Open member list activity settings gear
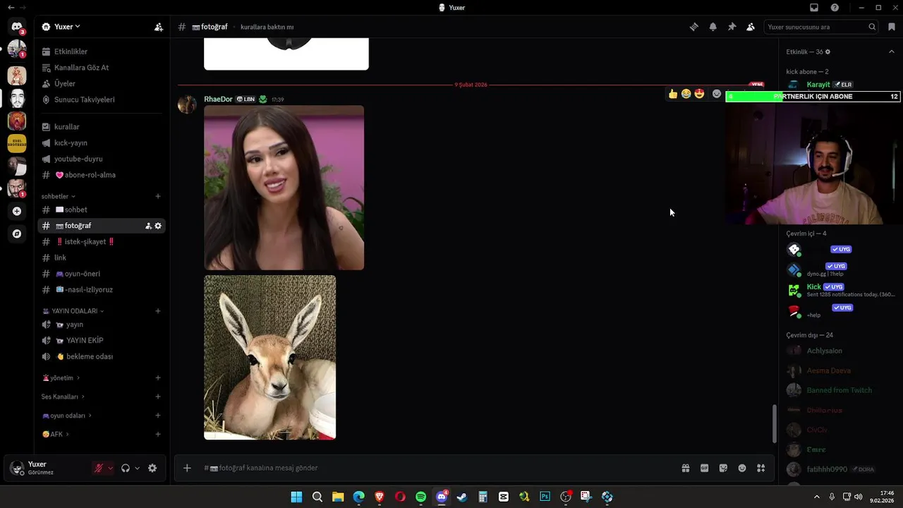Screen dimensions: 903x508 pos(828,52)
